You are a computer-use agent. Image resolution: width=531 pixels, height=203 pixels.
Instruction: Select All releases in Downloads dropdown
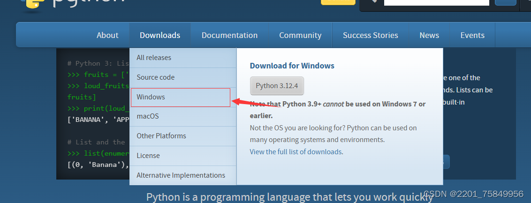click(x=183, y=58)
